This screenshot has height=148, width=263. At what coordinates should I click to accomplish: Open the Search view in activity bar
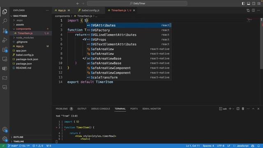pyautogui.click(x=5, y=21)
